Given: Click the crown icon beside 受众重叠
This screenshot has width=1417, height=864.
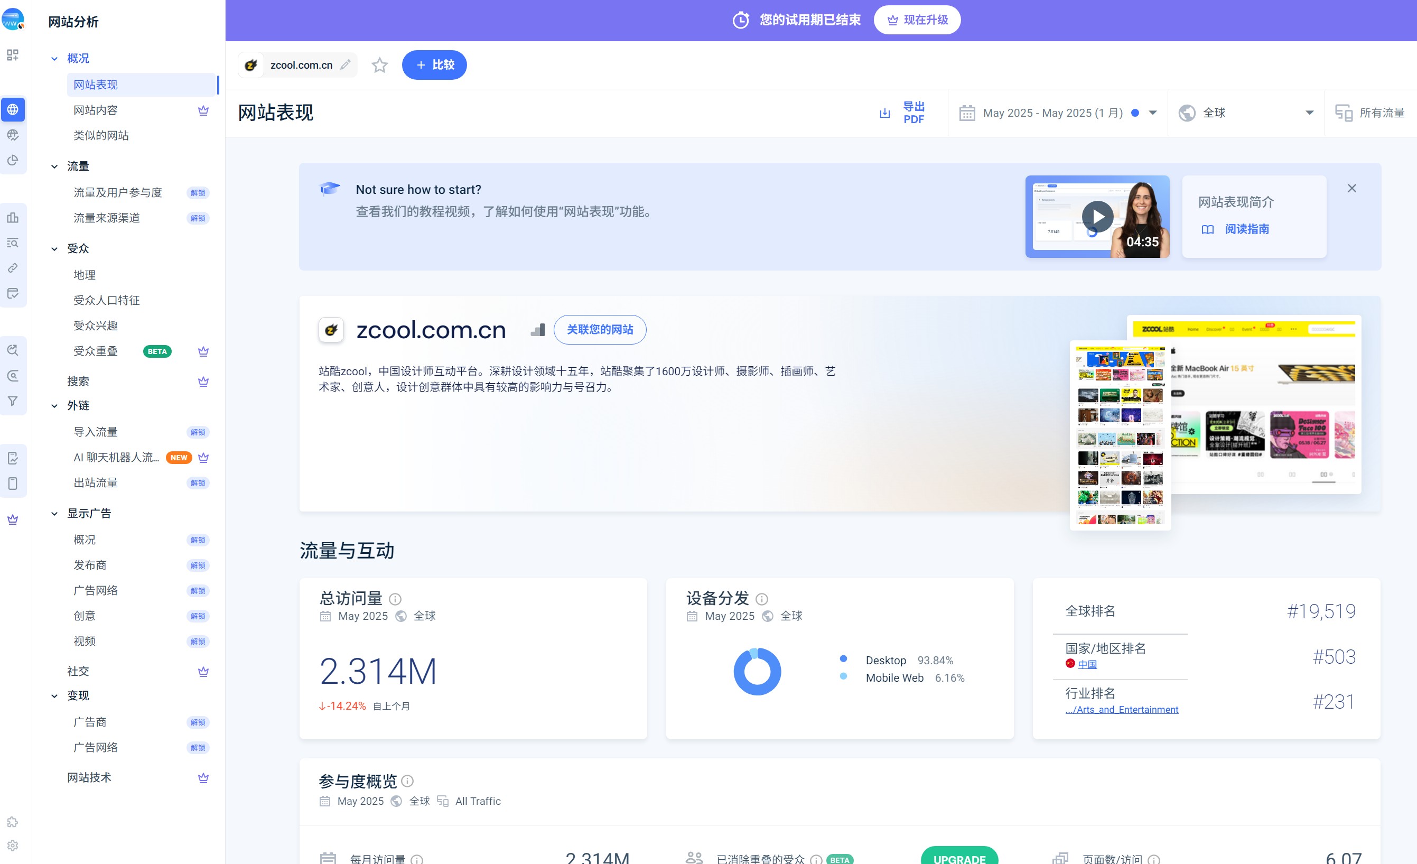Looking at the screenshot, I should click(x=203, y=351).
